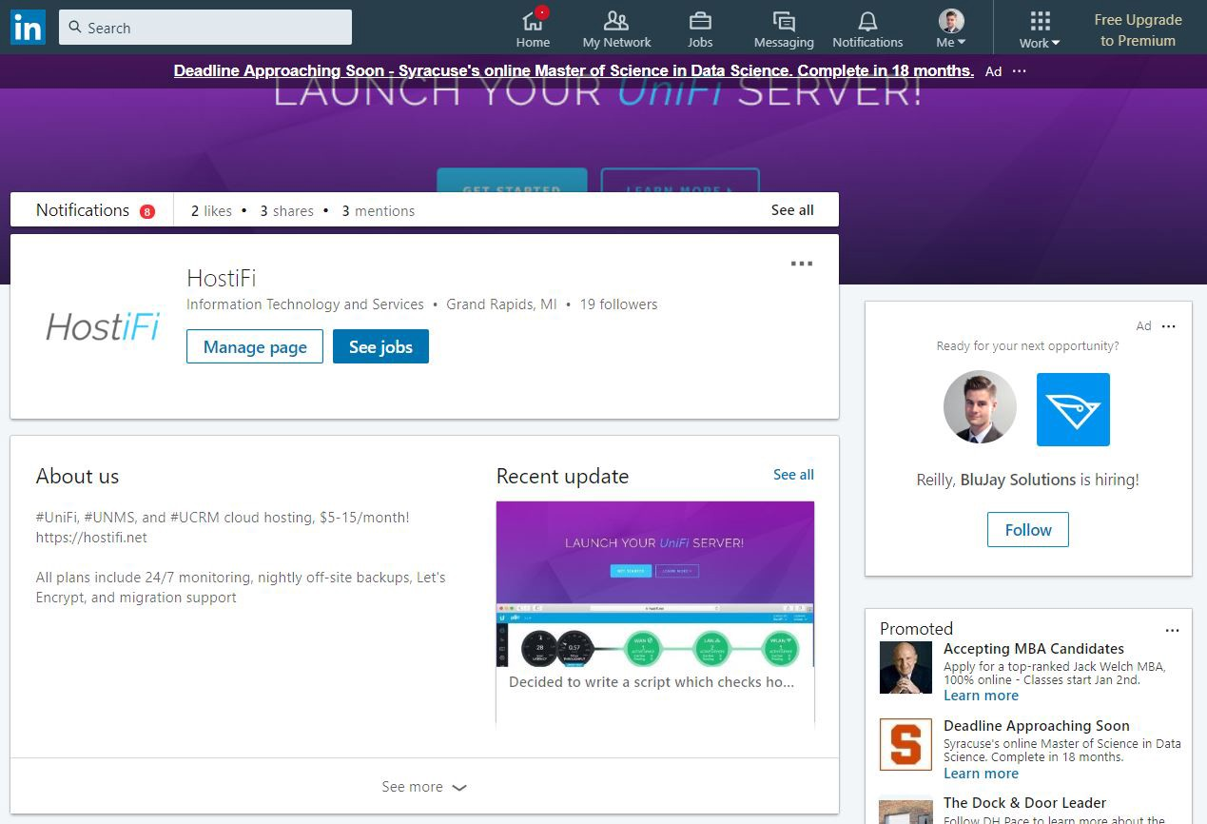View the 3 mentions notifications
The image size is (1207, 824).
[x=378, y=211]
